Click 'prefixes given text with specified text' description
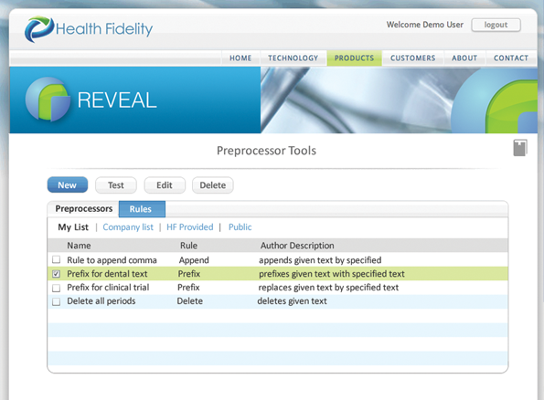544x400 pixels. pyautogui.click(x=332, y=274)
